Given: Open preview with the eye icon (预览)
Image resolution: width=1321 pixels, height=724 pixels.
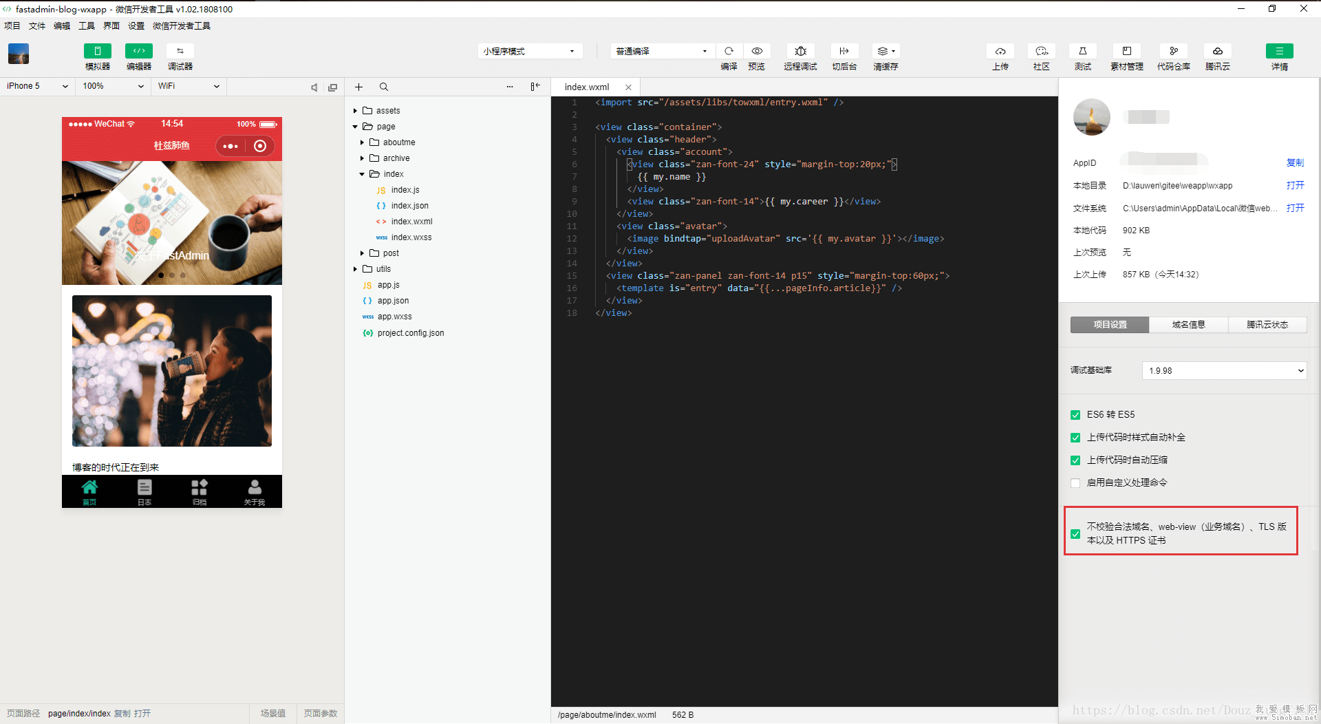Looking at the screenshot, I should coord(756,52).
